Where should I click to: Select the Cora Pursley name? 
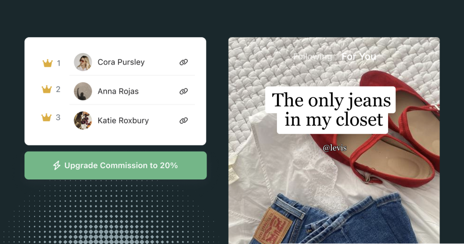pyautogui.click(x=121, y=62)
